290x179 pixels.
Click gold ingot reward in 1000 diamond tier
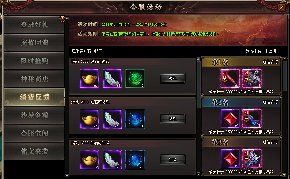click(90, 79)
